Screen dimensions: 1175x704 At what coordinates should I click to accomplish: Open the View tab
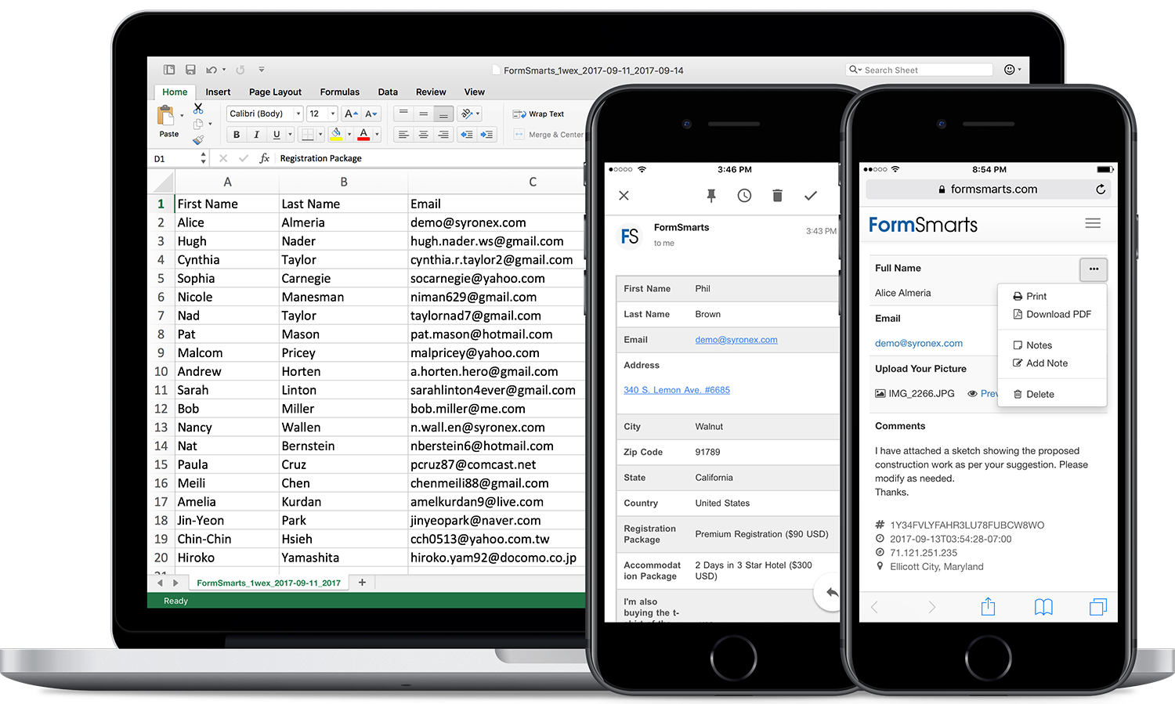tap(474, 92)
